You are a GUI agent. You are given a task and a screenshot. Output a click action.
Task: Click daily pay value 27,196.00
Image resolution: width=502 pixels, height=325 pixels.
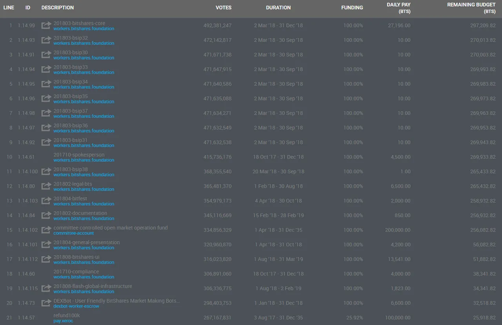point(399,25)
